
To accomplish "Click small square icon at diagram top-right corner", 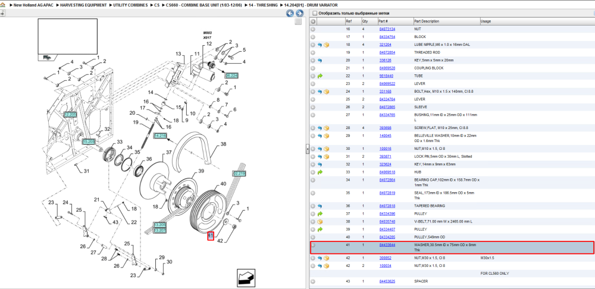I will pos(299,21).
